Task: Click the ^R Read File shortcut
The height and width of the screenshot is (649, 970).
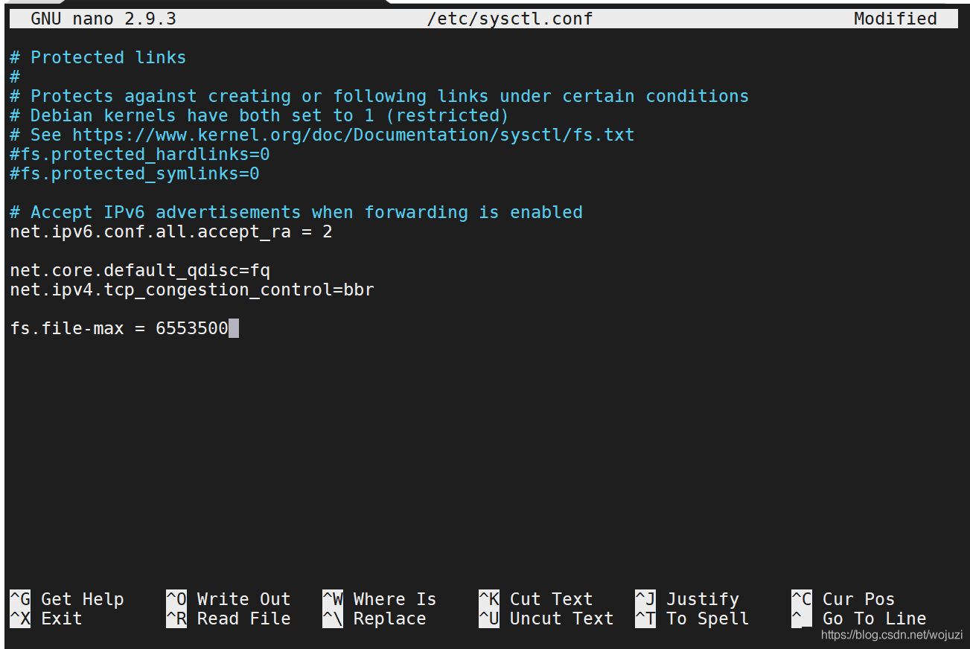Action: coord(229,618)
